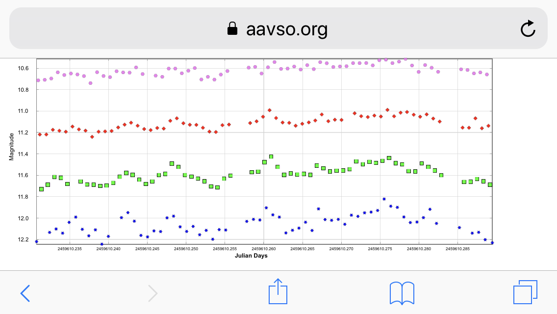The height and width of the screenshot is (314, 557).
Task: Select the lowest blue star near 2459610.240
Action: click(x=102, y=244)
